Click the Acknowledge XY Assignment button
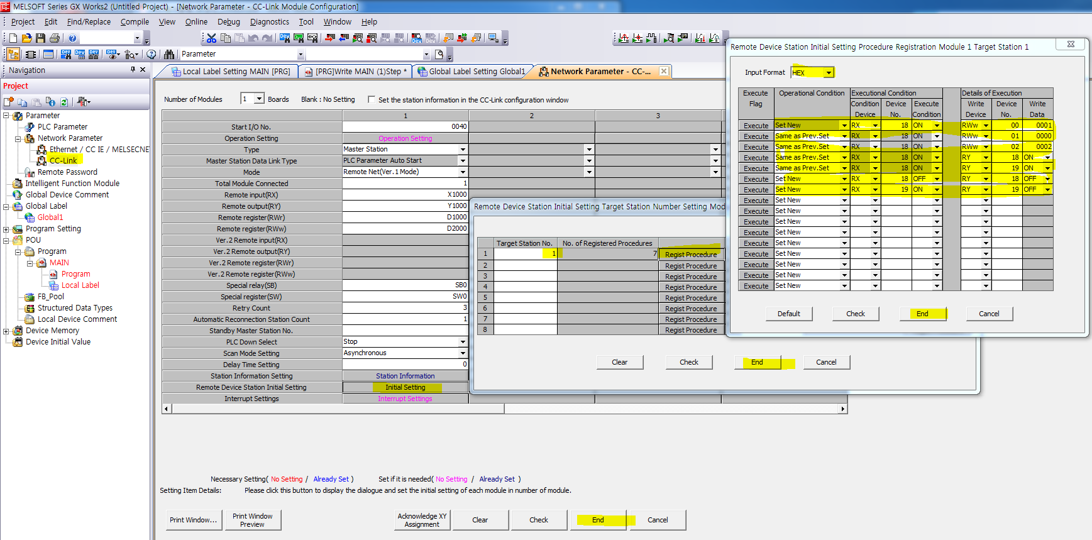 (x=422, y=520)
